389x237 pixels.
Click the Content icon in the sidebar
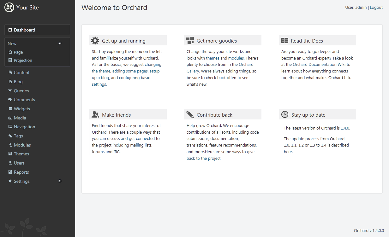[10, 72]
